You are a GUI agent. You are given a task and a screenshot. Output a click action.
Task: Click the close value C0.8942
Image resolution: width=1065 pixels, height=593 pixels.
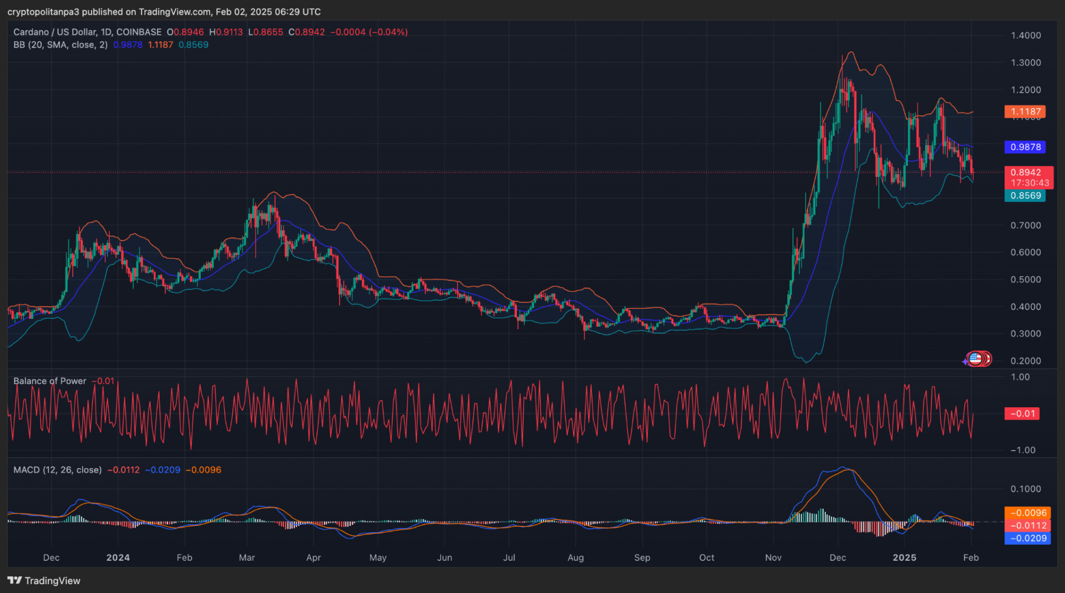[307, 32]
